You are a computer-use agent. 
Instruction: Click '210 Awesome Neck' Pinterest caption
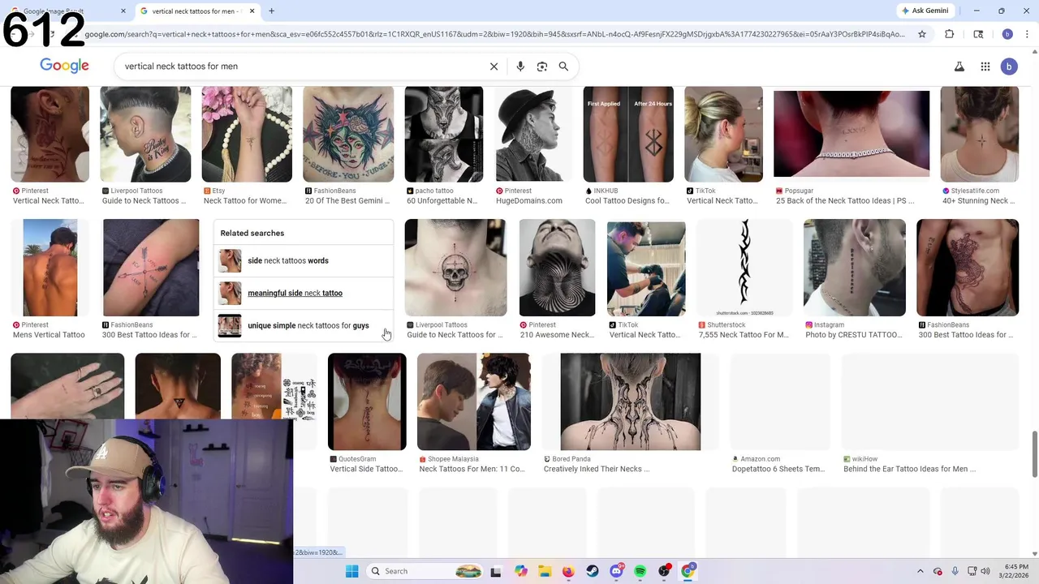(x=557, y=334)
